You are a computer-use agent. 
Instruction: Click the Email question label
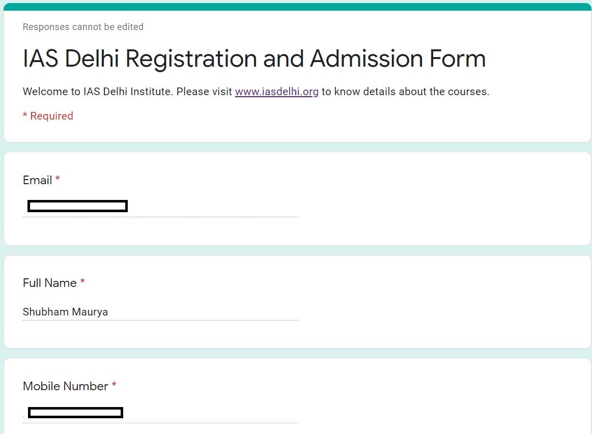point(37,180)
